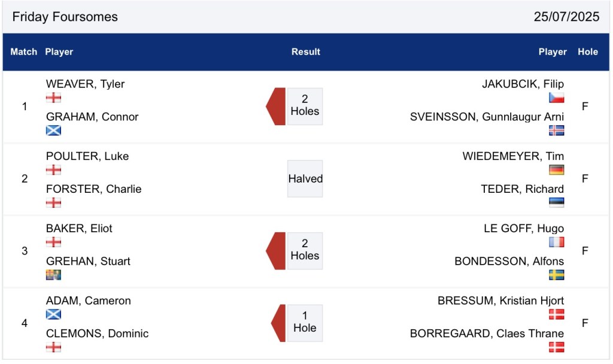Viewport: 613px width, 364px height.
Task: Click the Sweden flag under BONDESSON, Alfons
Action: [556, 275]
